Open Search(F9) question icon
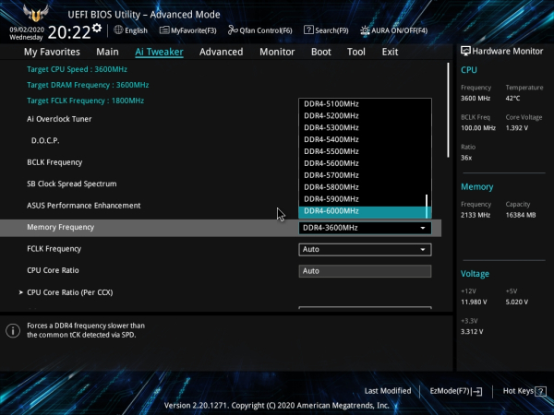This screenshot has width=554, height=415. coord(308,30)
